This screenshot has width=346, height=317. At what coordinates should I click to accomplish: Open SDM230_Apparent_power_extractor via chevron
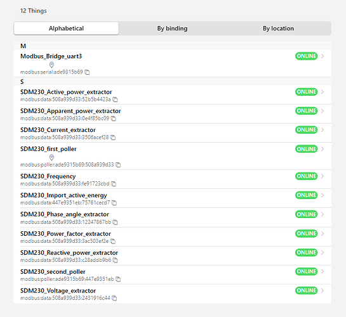pos(323,111)
